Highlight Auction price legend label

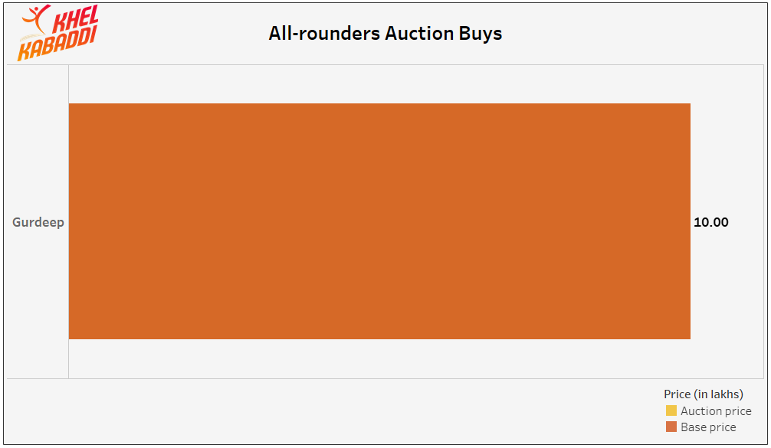click(716, 410)
